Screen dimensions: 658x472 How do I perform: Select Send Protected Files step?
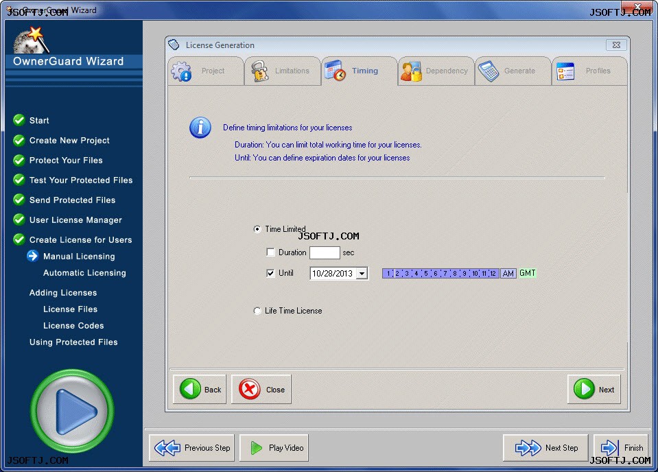click(x=72, y=200)
